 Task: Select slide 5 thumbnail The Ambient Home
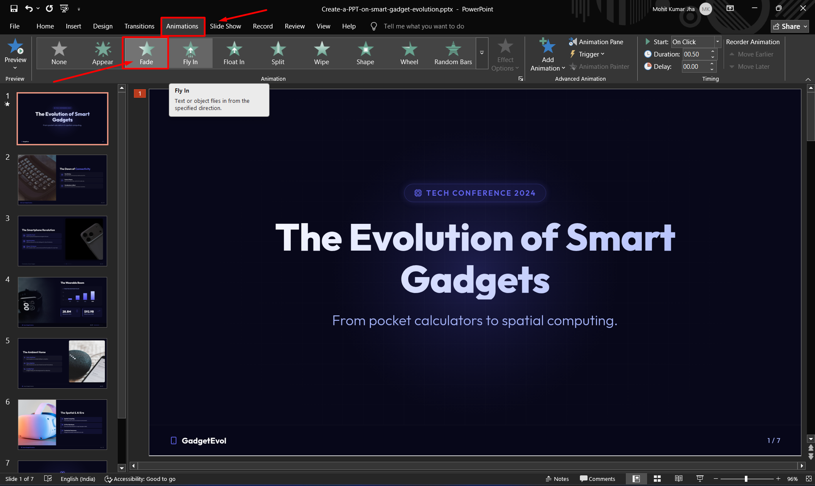tap(62, 363)
